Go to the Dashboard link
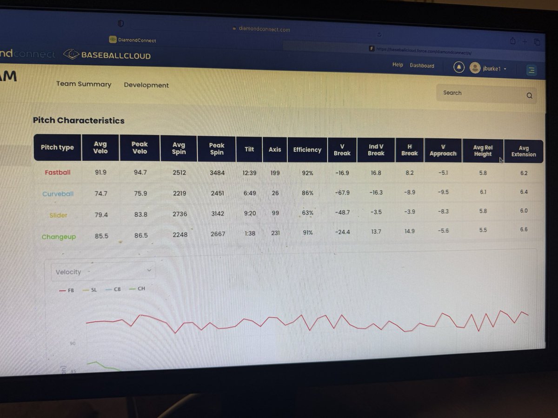Screen dimensions: 558x418 coord(422,65)
